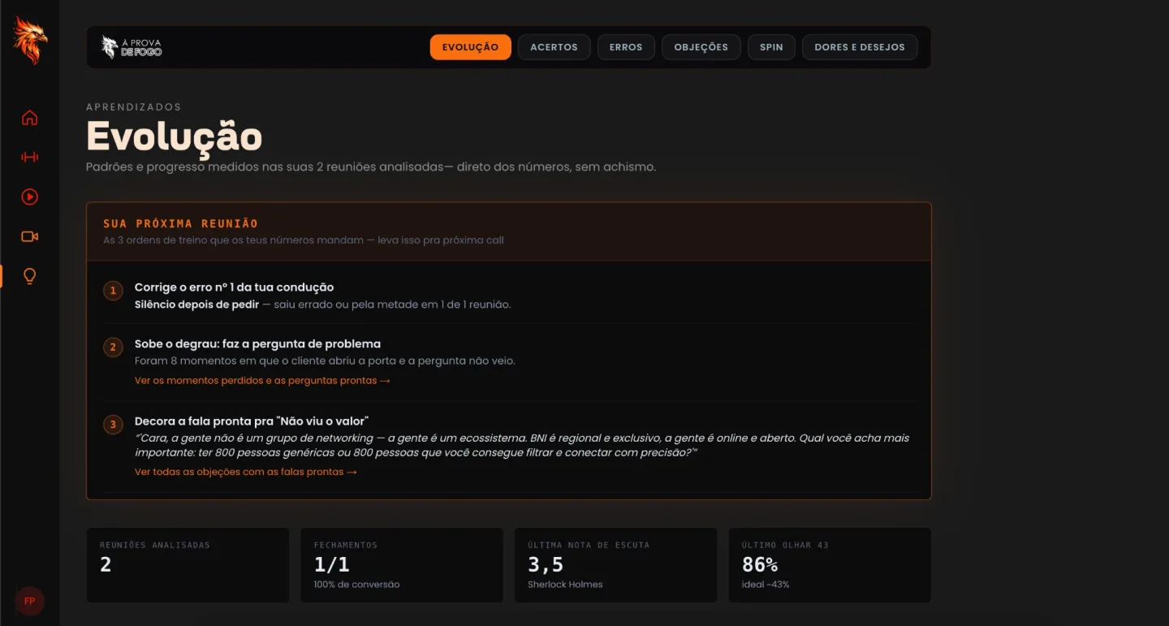Switch to the Acertos tab
The width and height of the screenshot is (1169, 626).
pyautogui.click(x=554, y=47)
